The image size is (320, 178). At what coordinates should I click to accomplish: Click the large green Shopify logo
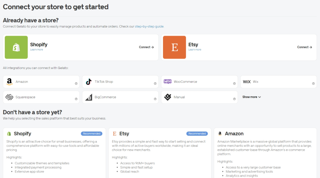pos(16,47)
